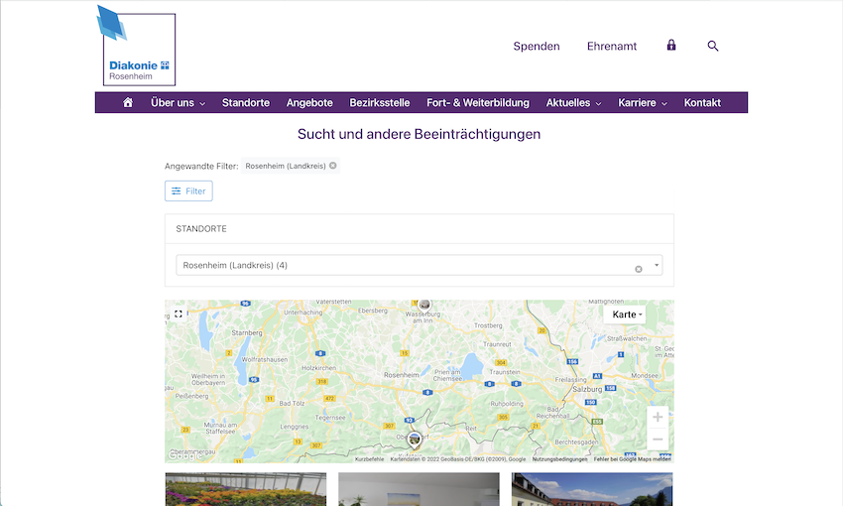The width and height of the screenshot is (843, 506).
Task: Expand the Über uns menu
Action: [x=178, y=103]
